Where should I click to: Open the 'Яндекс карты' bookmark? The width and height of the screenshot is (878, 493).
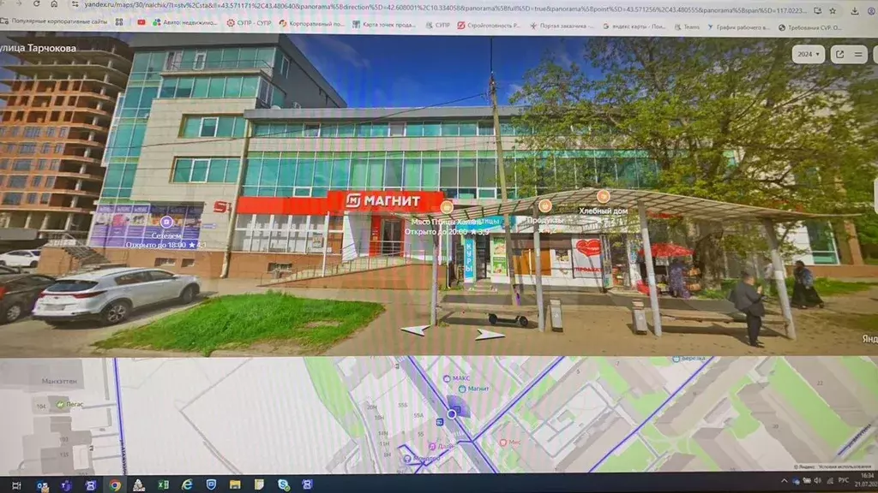pyautogui.click(x=634, y=27)
